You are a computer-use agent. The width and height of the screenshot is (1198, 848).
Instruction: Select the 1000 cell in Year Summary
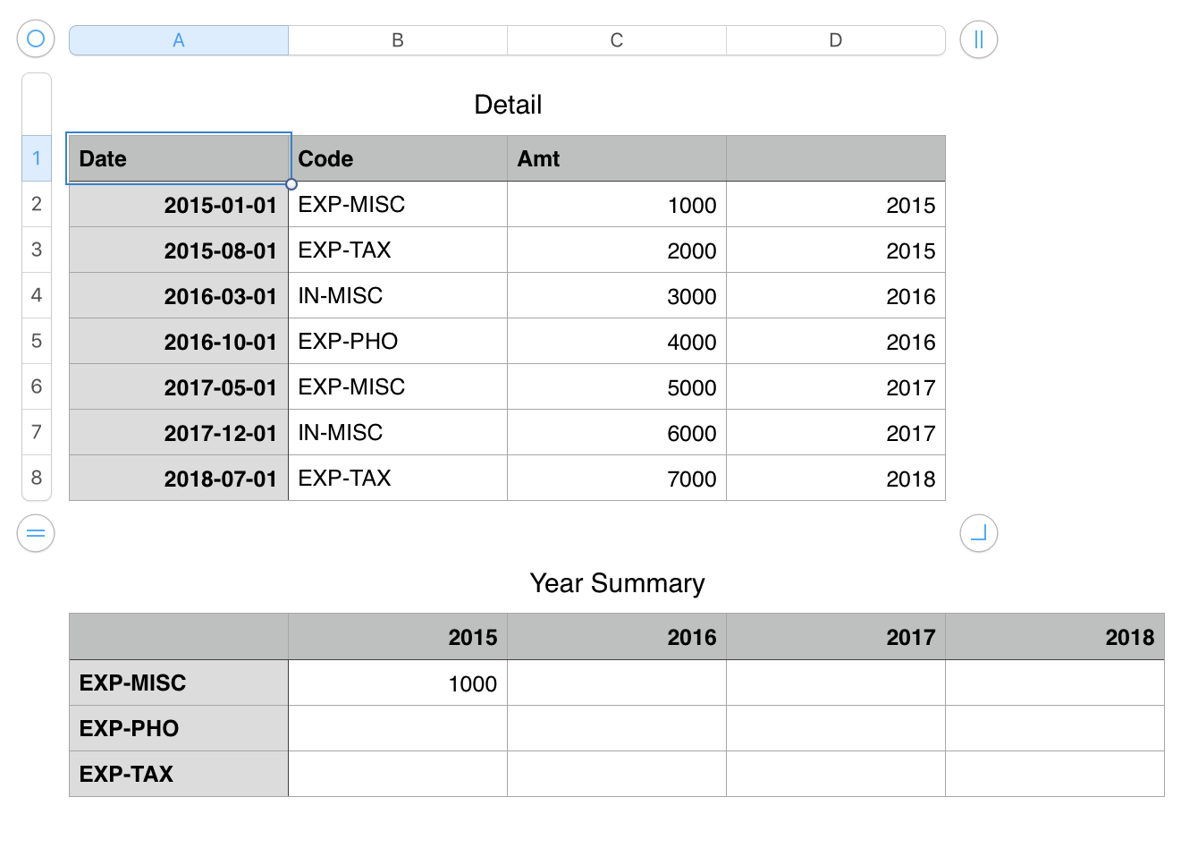398,683
